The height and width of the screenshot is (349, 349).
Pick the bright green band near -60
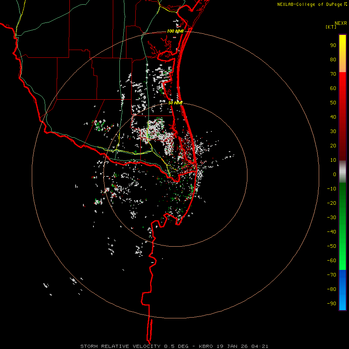(342, 261)
